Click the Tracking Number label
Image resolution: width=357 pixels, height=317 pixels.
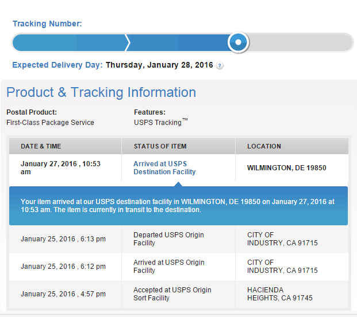tap(47, 24)
